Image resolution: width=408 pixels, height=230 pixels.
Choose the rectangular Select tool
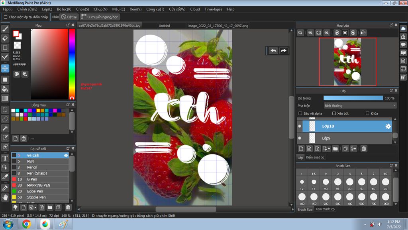pyautogui.click(x=5, y=109)
